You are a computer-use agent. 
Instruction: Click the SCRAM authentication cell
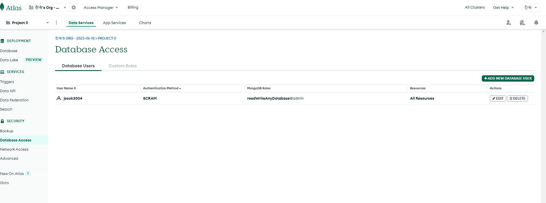pos(150,98)
